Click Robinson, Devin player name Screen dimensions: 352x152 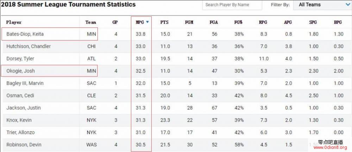click(24, 145)
